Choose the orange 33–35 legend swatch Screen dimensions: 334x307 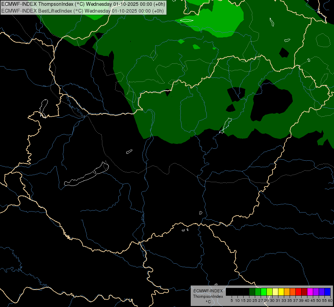(287, 292)
